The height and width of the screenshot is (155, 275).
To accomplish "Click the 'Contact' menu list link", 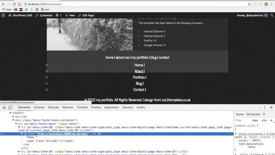I will point(139,90).
